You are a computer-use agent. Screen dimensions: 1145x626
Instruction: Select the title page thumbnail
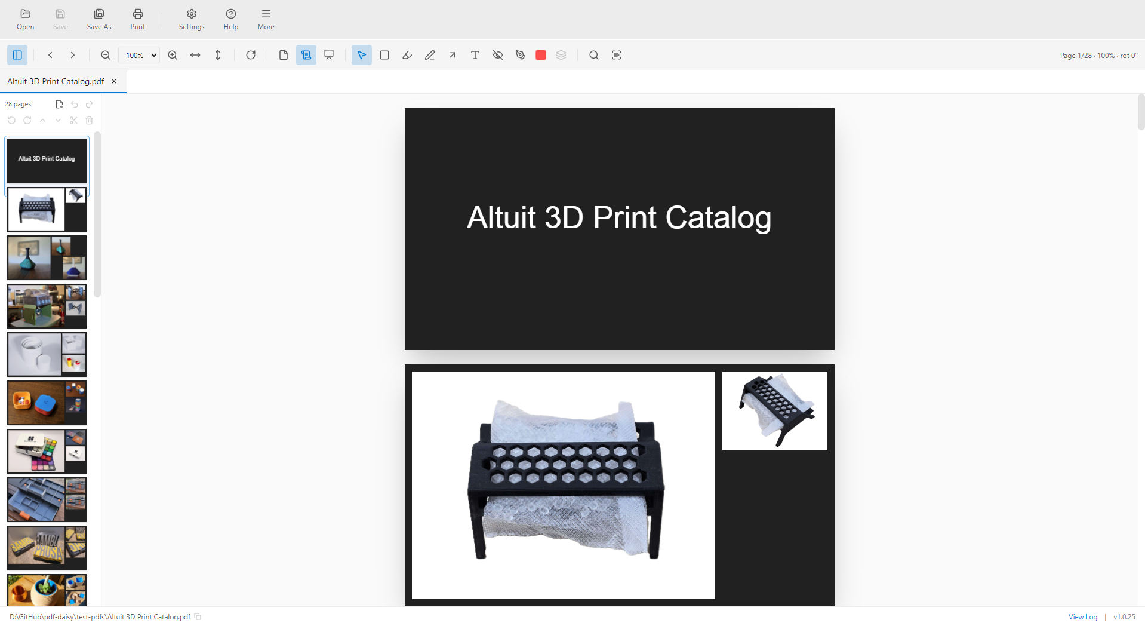click(x=47, y=160)
